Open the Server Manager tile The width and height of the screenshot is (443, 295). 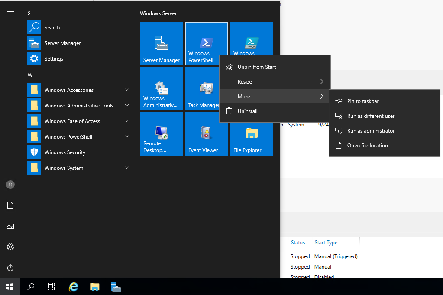(162, 44)
